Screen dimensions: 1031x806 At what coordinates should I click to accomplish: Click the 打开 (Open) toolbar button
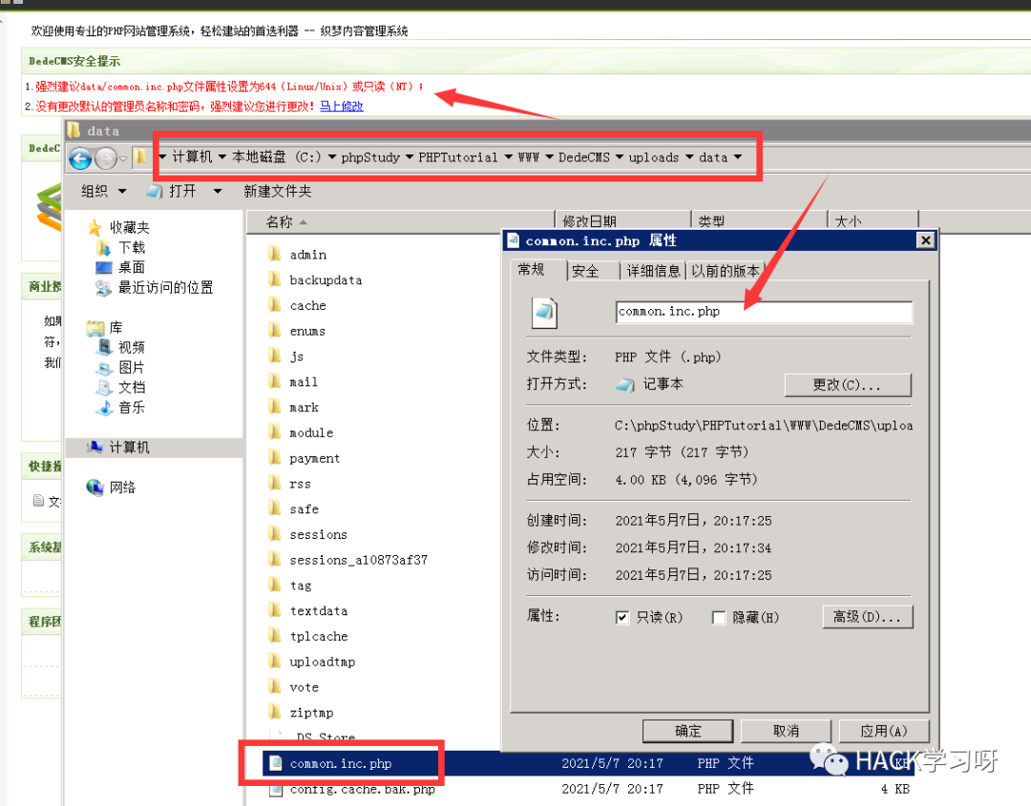tap(172, 191)
